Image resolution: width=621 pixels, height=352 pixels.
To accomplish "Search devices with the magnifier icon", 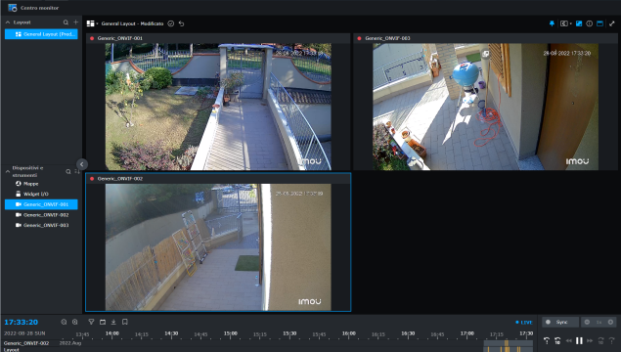I will point(68,171).
